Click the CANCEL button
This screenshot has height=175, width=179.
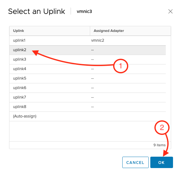(136, 162)
